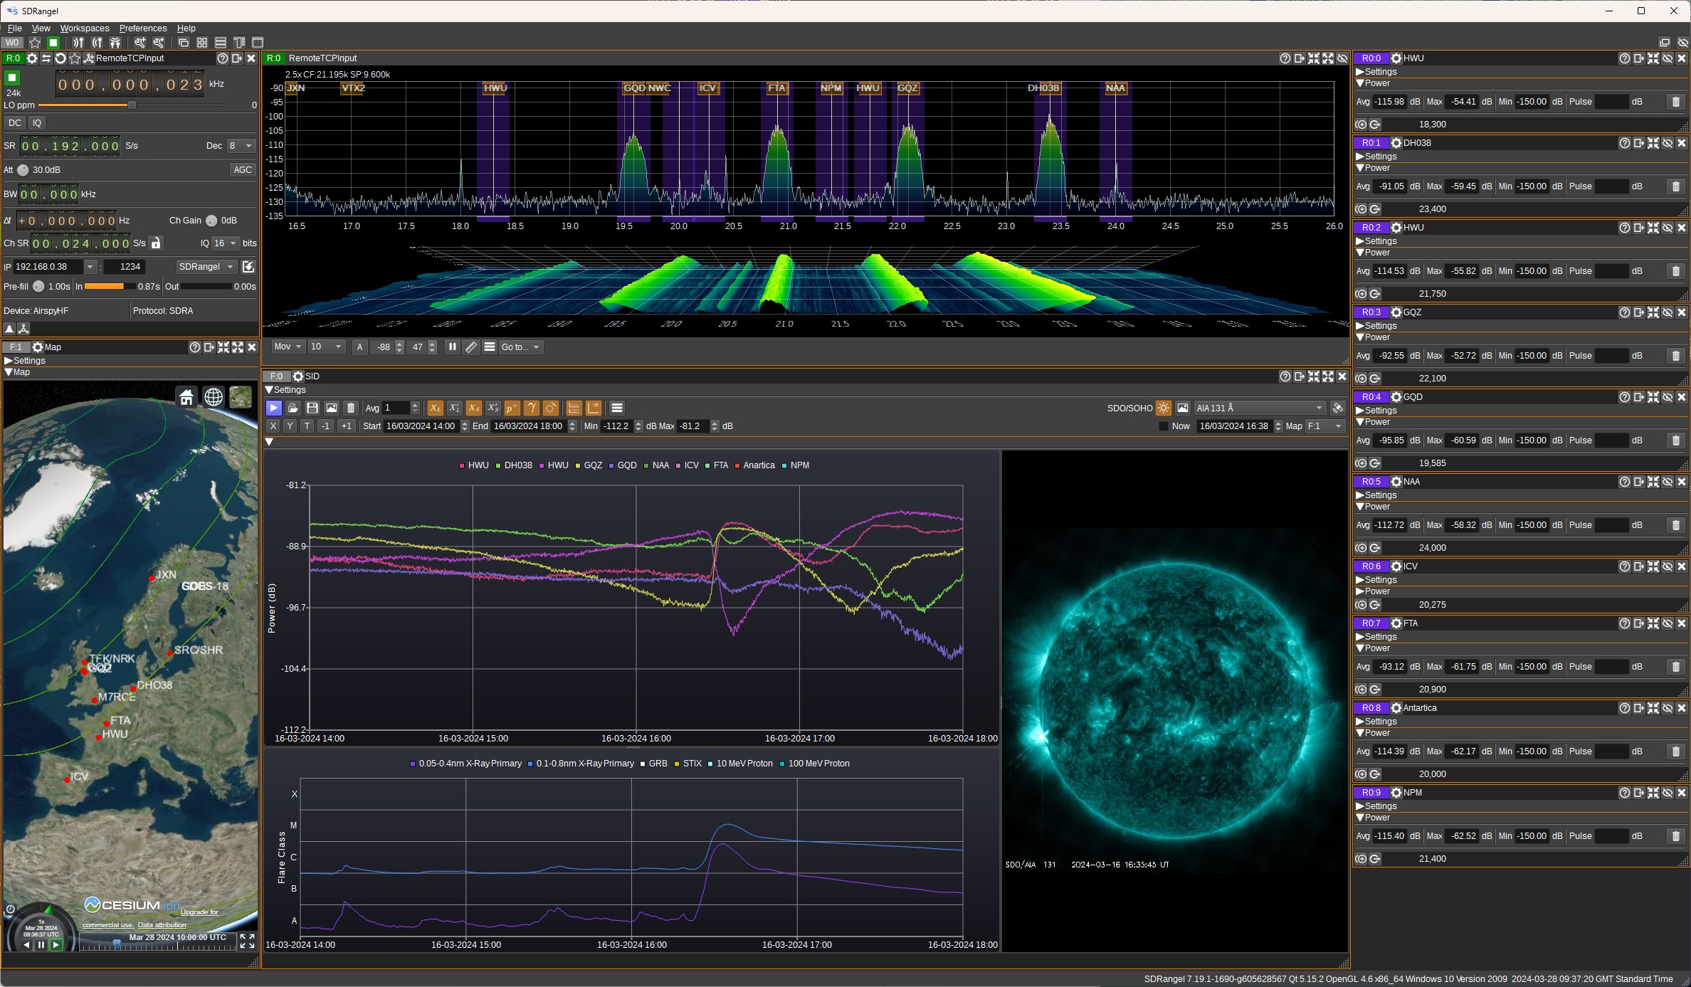Hide the HWU R0:0 channel overlay
This screenshot has height=987, width=1691.
[x=1668, y=58]
